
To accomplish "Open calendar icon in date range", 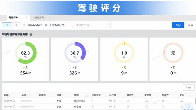I will click(x=24, y=25).
